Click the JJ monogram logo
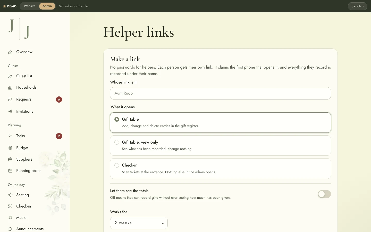The width and height of the screenshot is (371, 232). (x=19, y=29)
